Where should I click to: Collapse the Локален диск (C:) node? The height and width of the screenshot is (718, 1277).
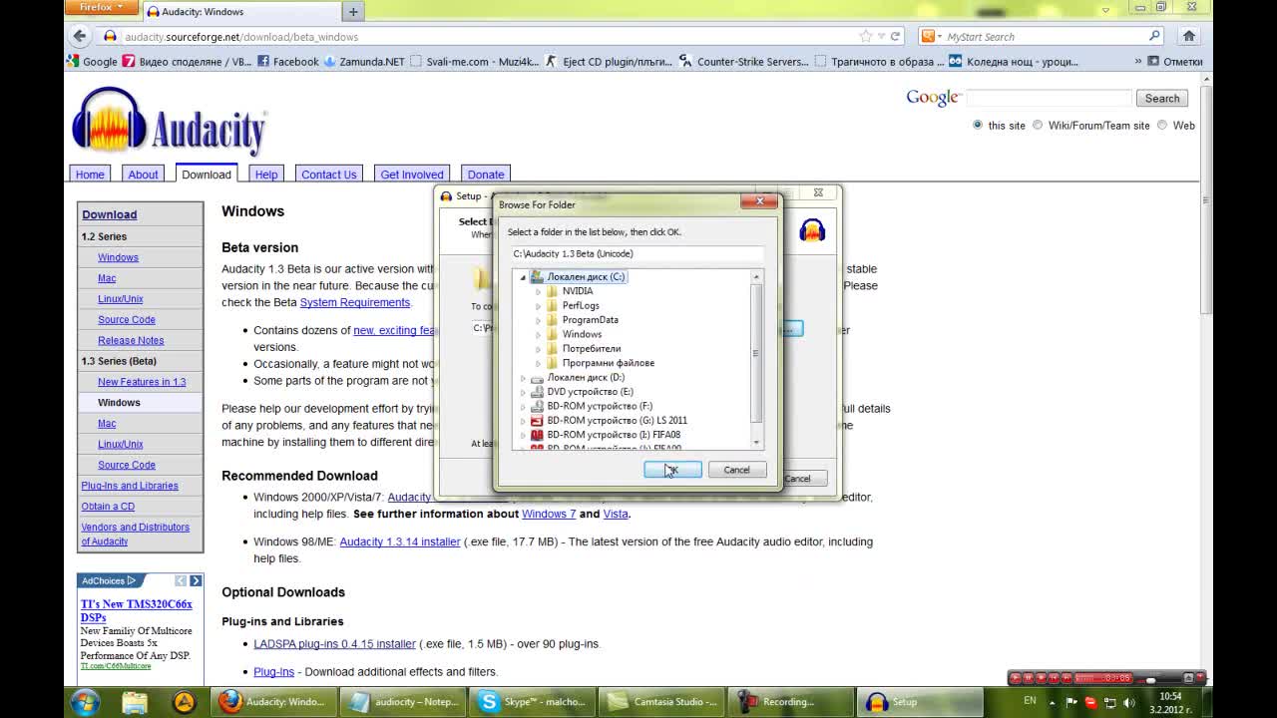click(523, 277)
